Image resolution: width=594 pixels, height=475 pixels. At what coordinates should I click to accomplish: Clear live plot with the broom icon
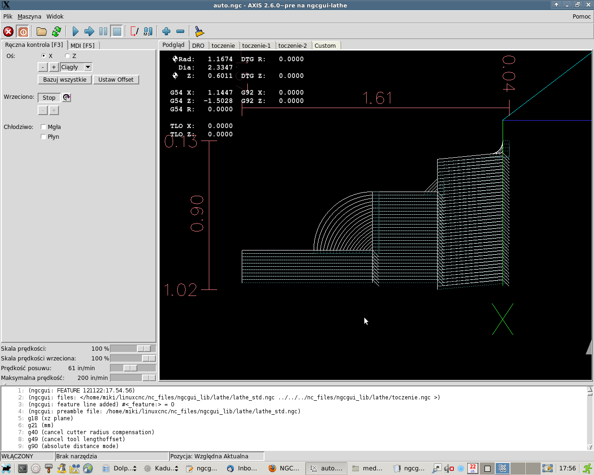coord(199,32)
